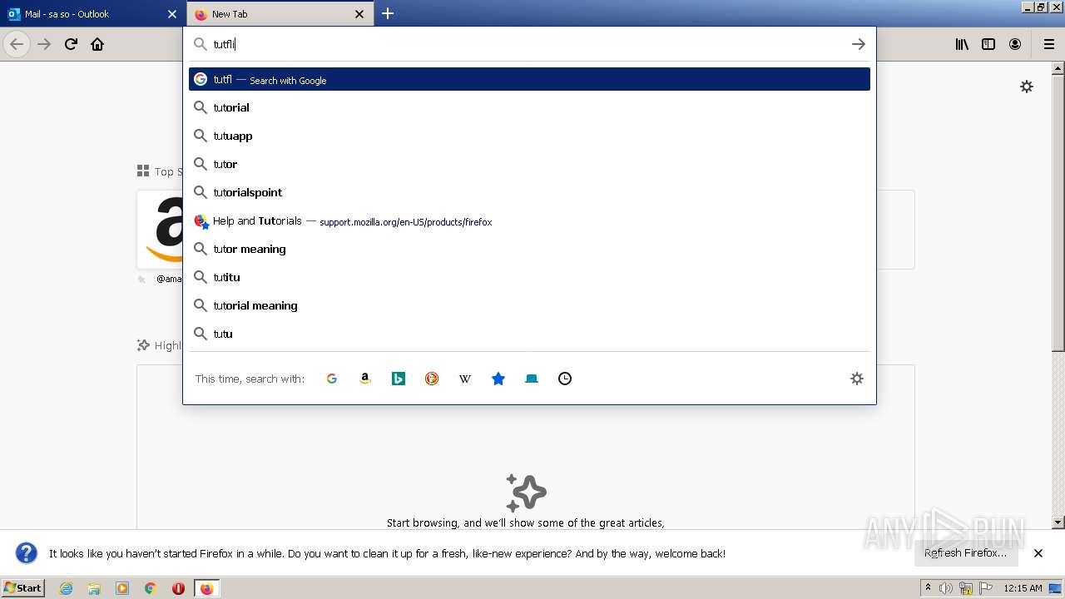
Task: Open the Library menu icon
Action: (962, 44)
